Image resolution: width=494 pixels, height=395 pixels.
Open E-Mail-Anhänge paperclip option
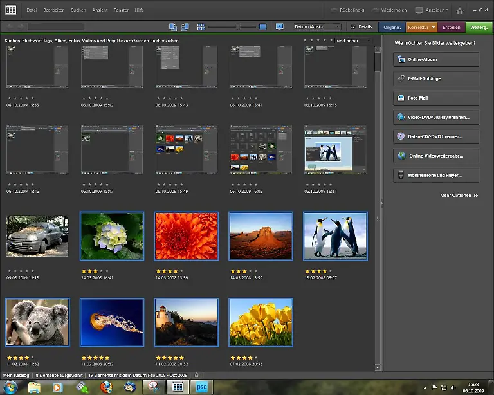pos(436,78)
